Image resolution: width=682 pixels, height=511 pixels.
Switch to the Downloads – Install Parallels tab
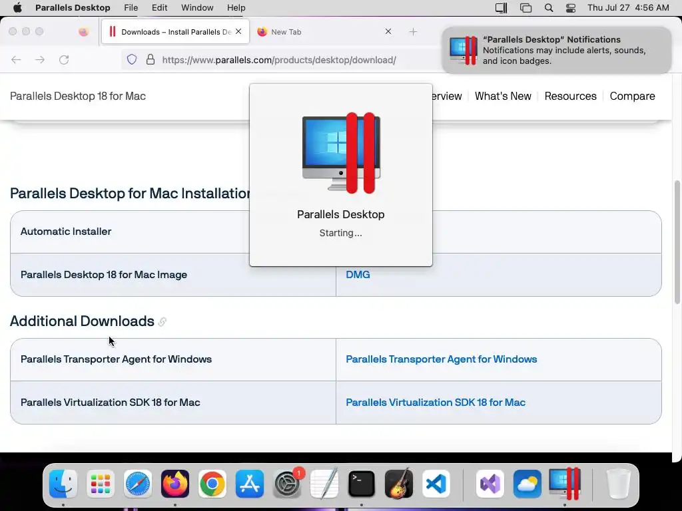tap(175, 32)
